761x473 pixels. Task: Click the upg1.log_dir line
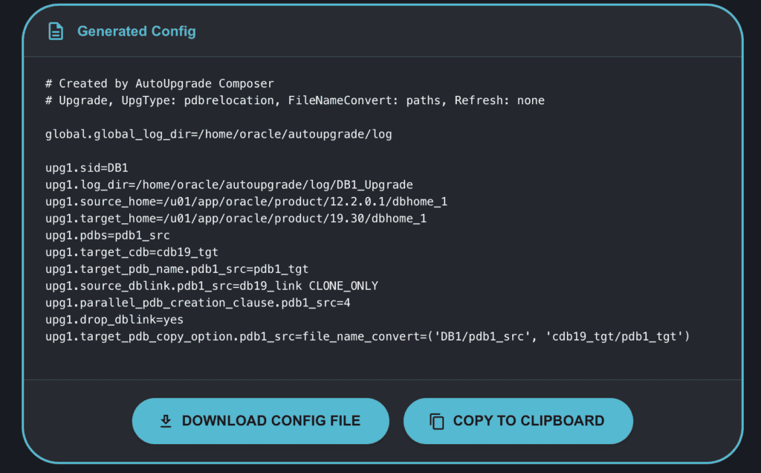[x=229, y=184]
